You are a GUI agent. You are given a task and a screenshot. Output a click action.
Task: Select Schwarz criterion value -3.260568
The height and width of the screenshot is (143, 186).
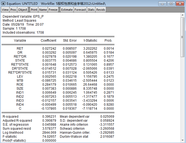pyautogui.click(x=107, y=129)
